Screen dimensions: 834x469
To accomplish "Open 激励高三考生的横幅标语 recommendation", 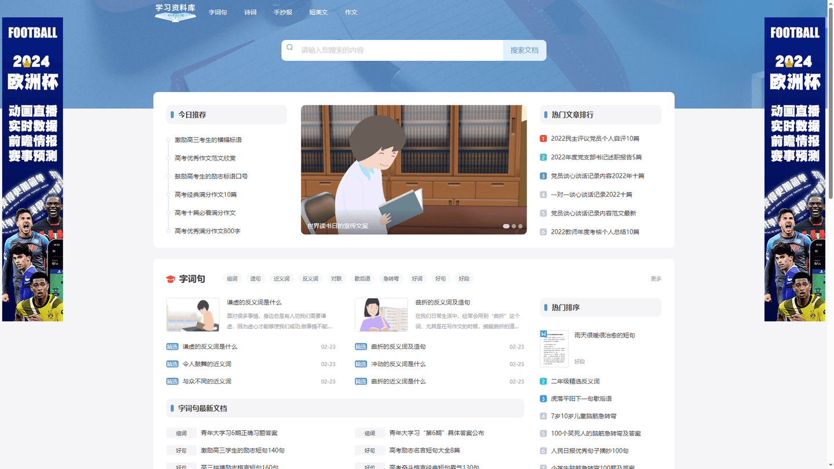I will (x=208, y=140).
